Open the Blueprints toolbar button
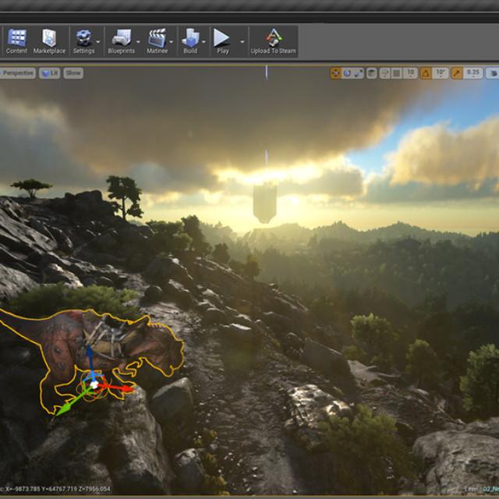499x499 pixels. pos(122,41)
